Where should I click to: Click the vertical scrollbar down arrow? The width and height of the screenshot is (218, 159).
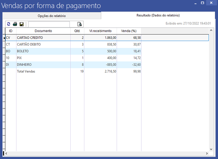tap(211, 149)
